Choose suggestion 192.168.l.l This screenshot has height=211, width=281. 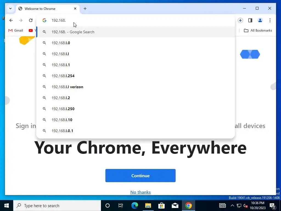coord(135,54)
